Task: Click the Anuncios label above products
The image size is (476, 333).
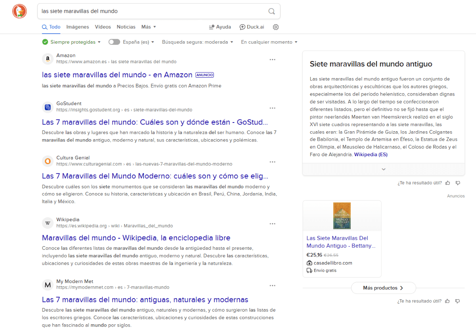Action: point(456,196)
